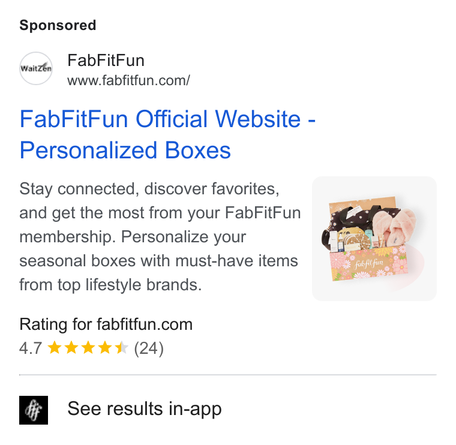Click the third gold rating star

click(x=88, y=348)
